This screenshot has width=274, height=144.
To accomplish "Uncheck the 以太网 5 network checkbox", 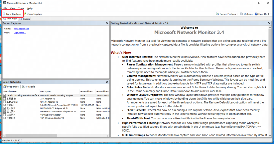I will (5, 118).
